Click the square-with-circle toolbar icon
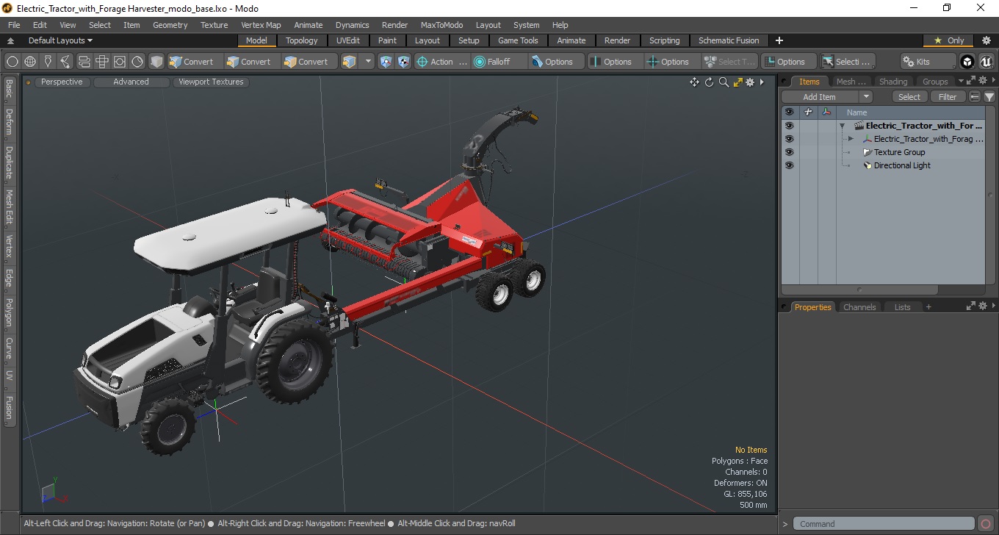 point(120,62)
